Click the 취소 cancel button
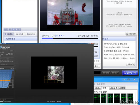140x105 pixels. pyautogui.click(x=97, y=66)
